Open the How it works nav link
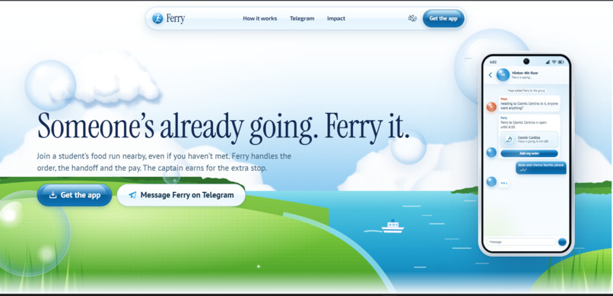 [259, 18]
